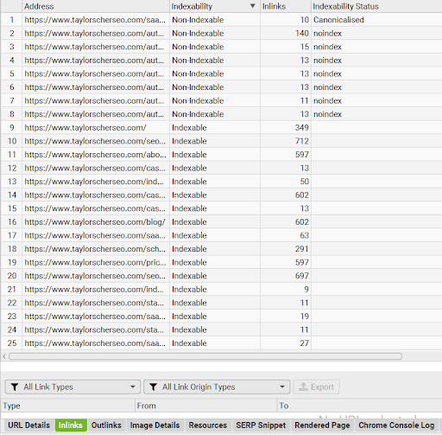Select the row 19 address ending pric...
The width and height of the screenshot is (442, 435).
[x=95, y=262]
